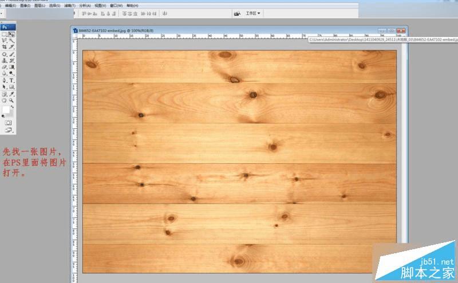Expand the 工作区 workspace dropdown
The width and height of the screenshot is (458, 283).
(252, 13)
